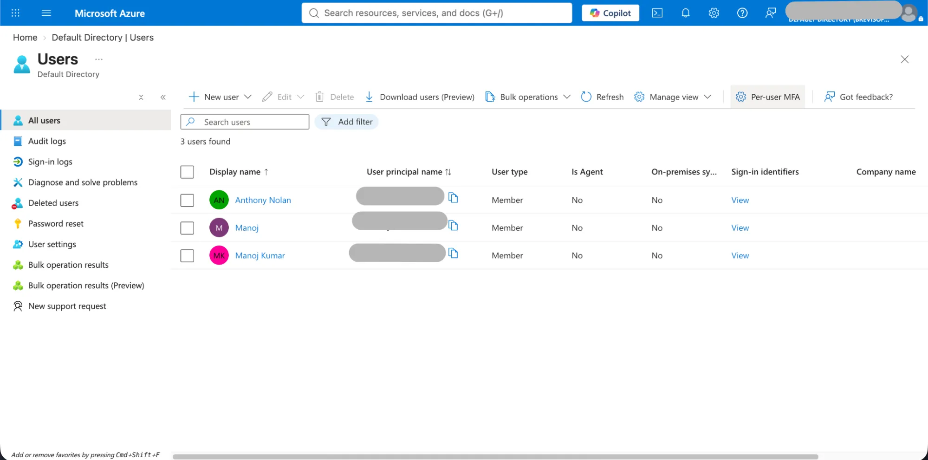928x460 pixels.
Task: Click the Diagnose and solve problems wrench icon
Action: tap(18, 182)
